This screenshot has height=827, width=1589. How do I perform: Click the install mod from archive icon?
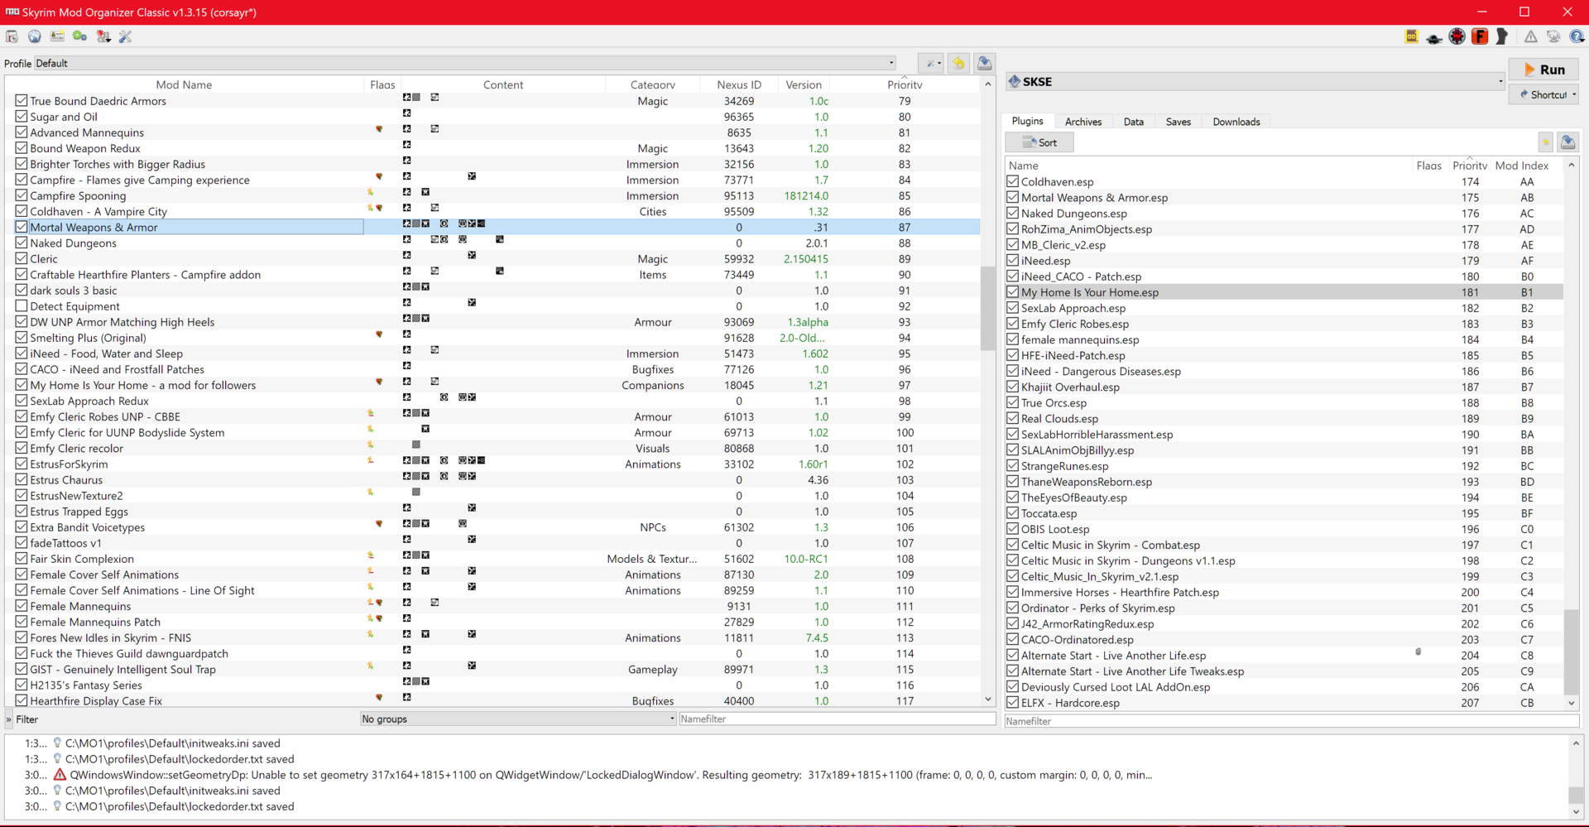coord(12,36)
